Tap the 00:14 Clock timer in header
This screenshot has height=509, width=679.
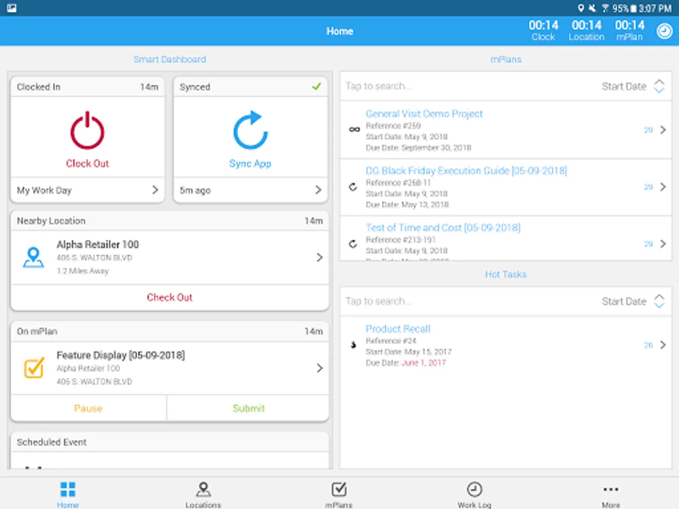(x=543, y=31)
